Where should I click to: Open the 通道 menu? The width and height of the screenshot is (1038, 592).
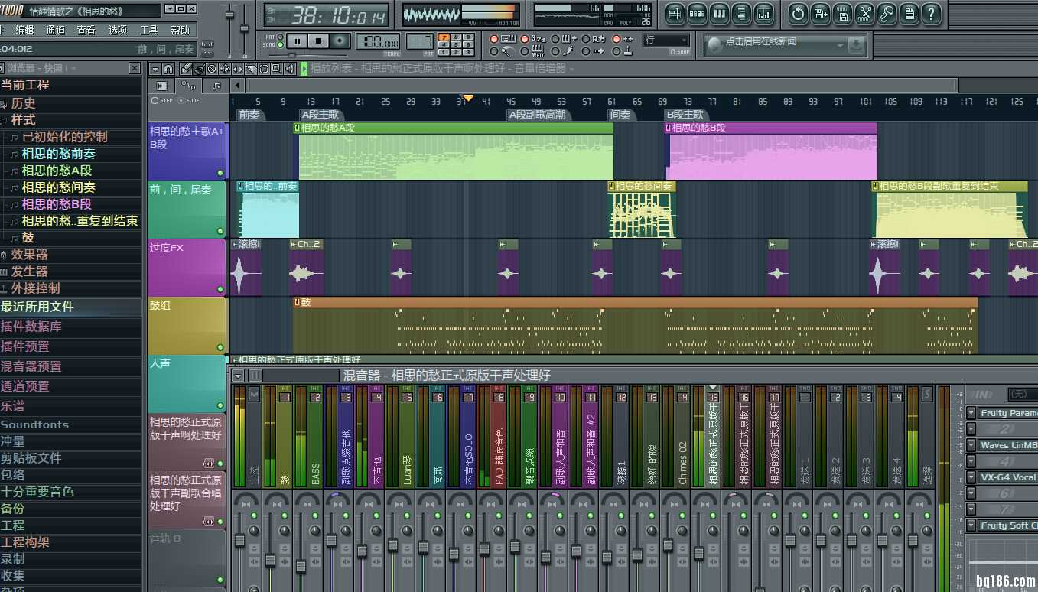[55, 31]
